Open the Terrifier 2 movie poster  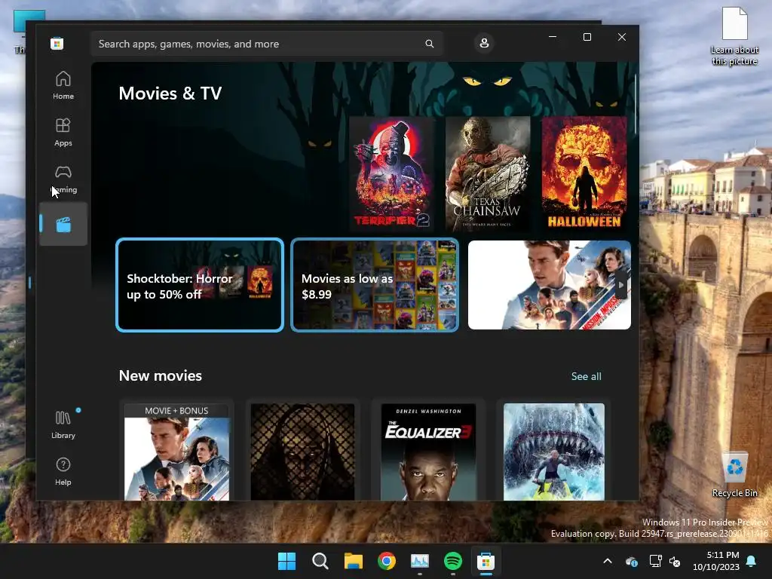(391, 173)
